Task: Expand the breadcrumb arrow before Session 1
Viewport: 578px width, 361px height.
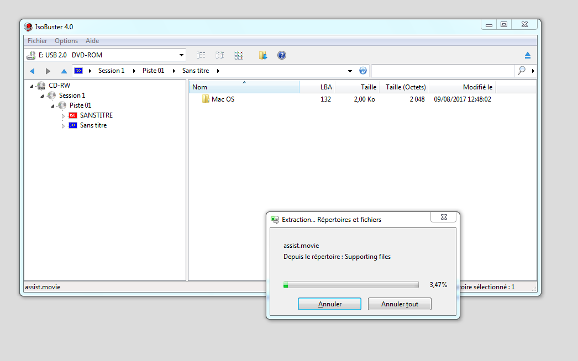Action: 90,71
